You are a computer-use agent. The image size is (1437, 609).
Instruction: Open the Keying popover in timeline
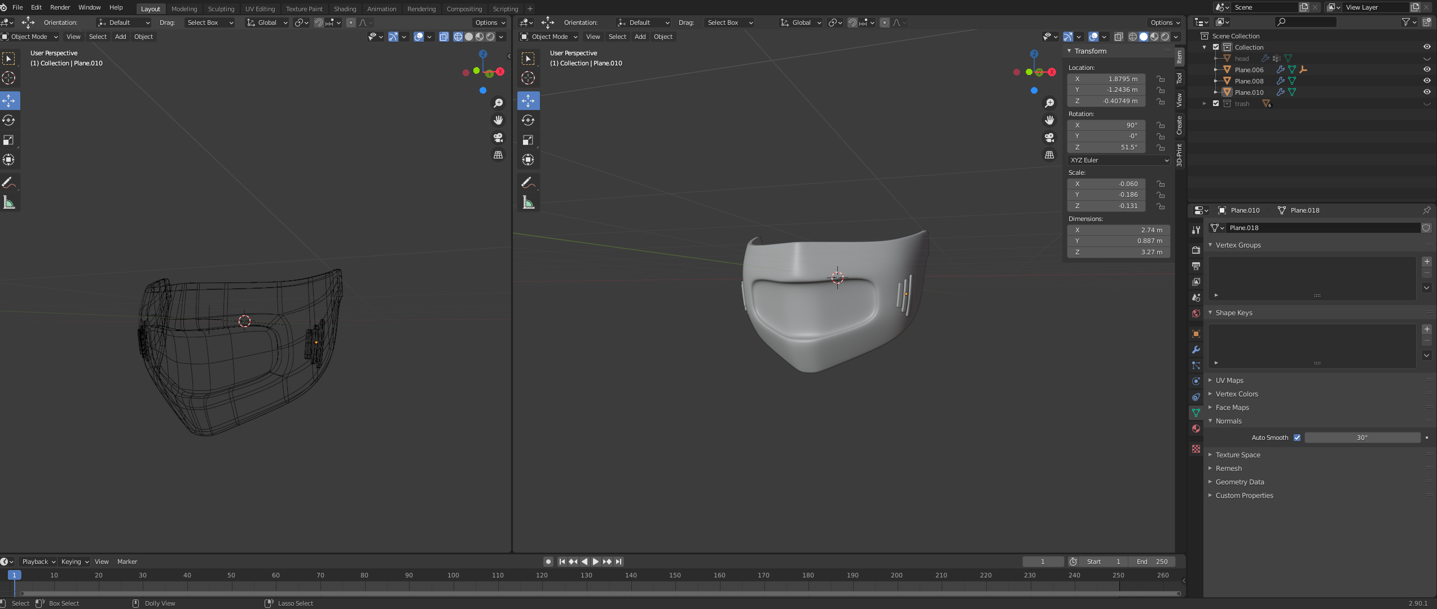pos(74,562)
